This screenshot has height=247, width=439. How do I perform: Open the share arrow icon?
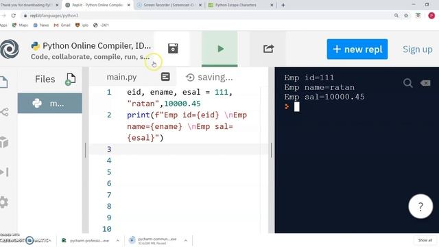pos(268,49)
